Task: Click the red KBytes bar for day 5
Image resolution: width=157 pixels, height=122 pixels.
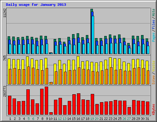Action: (x=28, y=102)
